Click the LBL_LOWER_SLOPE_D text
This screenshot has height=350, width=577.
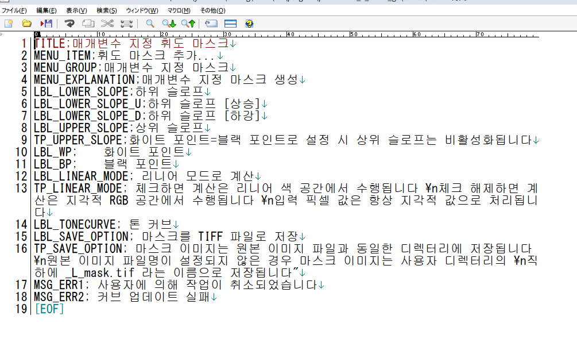point(88,117)
